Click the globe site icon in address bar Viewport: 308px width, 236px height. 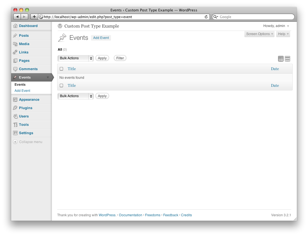tap(41, 17)
